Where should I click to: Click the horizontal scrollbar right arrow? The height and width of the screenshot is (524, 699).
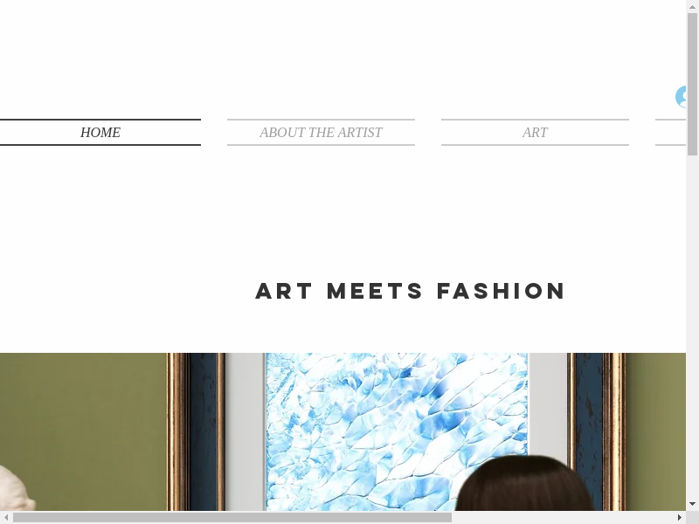pyautogui.click(x=680, y=517)
